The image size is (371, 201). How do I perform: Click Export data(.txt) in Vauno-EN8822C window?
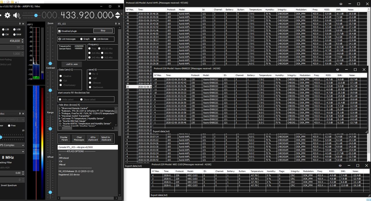point(162,131)
